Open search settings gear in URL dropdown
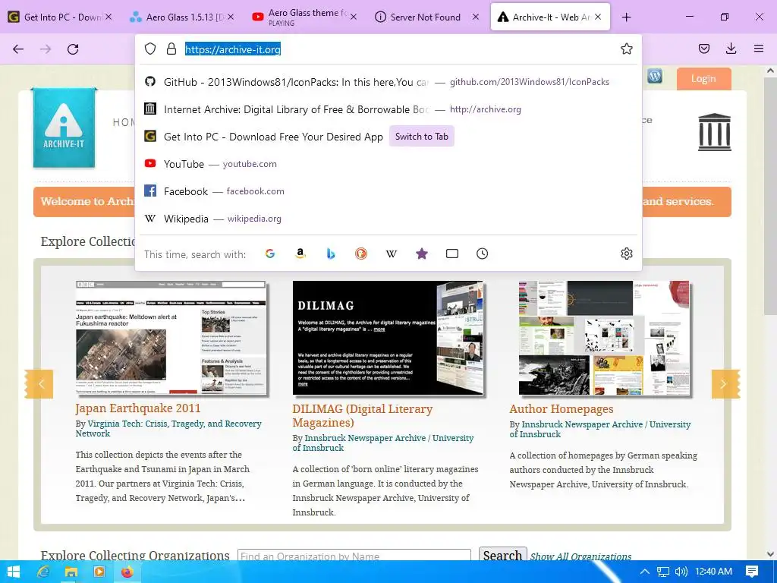The image size is (777, 583). [x=626, y=254]
